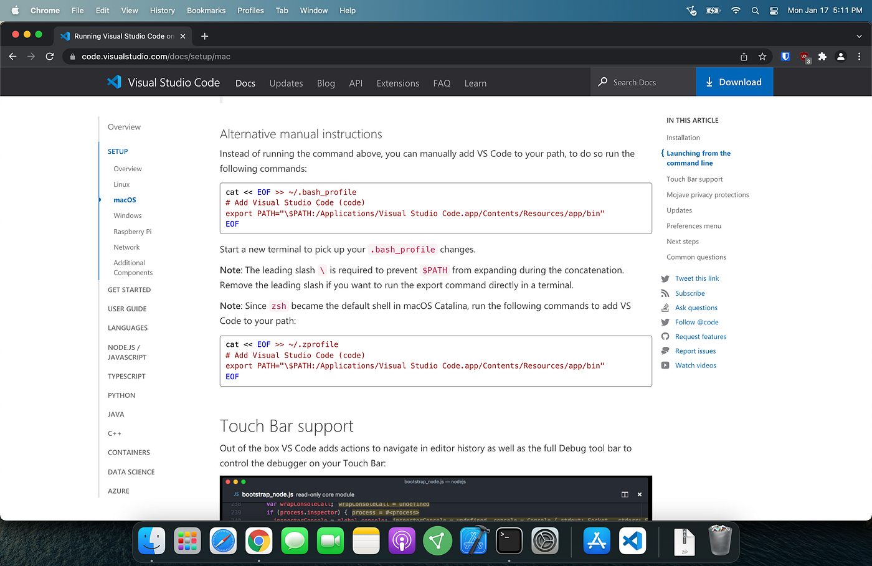Open Terminal from the Dock
Screen dimensions: 872x566
click(x=509, y=541)
